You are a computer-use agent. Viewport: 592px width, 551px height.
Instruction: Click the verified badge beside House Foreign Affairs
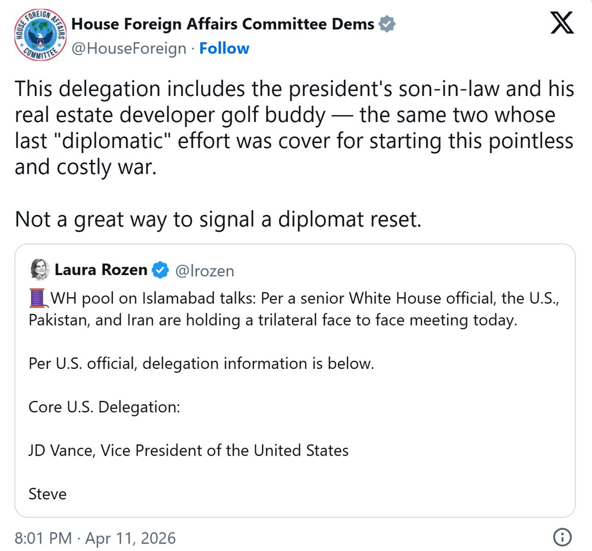pyautogui.click(x=388, y=24)
